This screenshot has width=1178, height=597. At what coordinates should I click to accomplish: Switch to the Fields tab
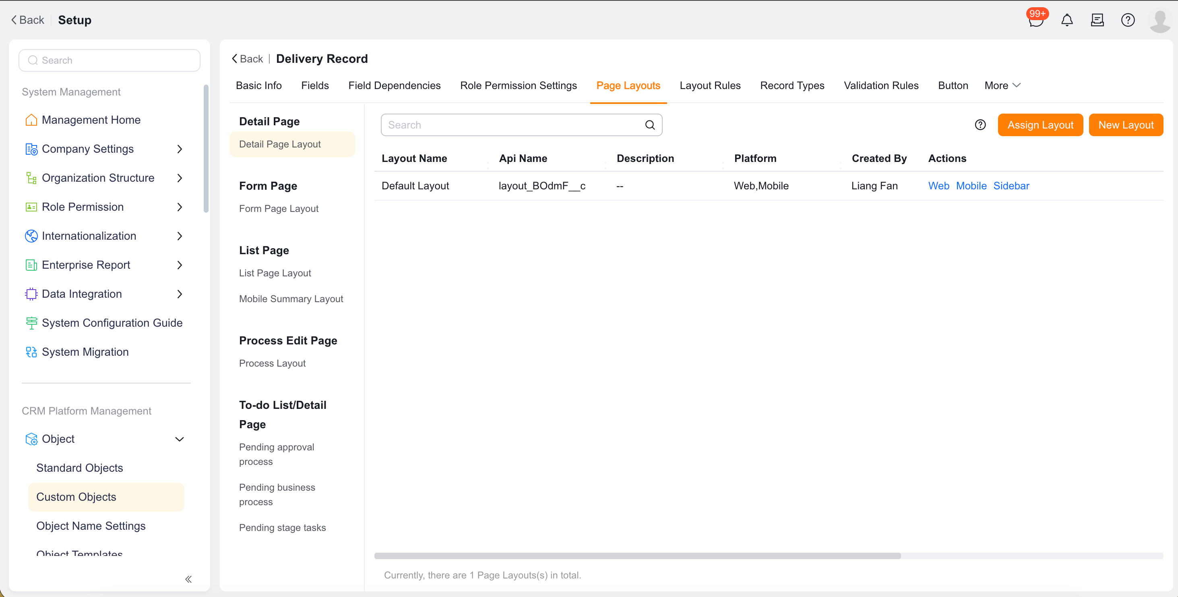coord(314,85)
